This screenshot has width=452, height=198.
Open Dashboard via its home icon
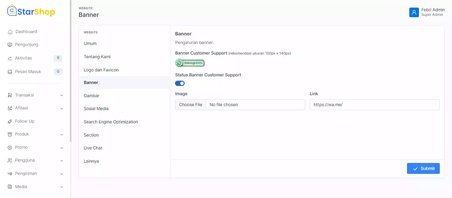click(10, 32)
